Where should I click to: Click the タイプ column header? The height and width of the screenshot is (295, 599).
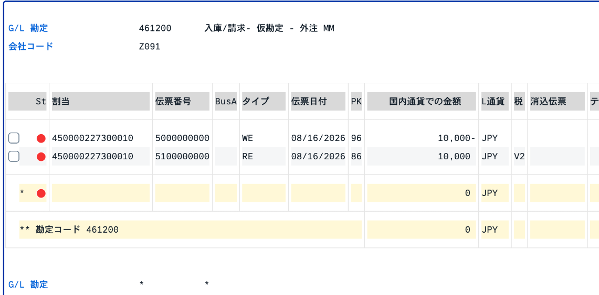264,101
